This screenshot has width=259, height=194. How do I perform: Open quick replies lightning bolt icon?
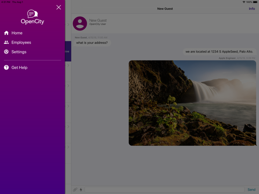81,189
